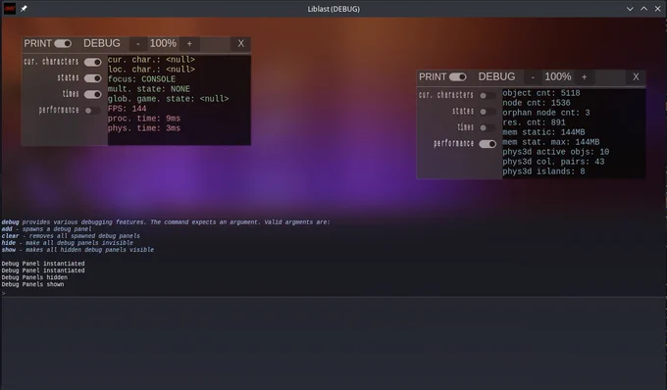Click 'clear - removes all spawned' console line
The height and width of the screenshot is (390, 667).
click(x=71, y=236)
